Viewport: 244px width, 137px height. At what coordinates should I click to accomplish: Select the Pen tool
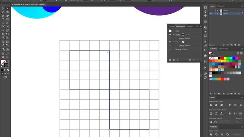point(3,16)
